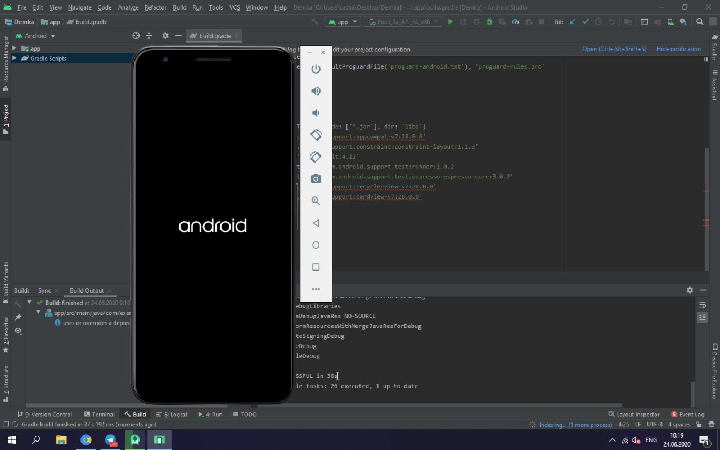Tap the emulator Overview square button

316,267
